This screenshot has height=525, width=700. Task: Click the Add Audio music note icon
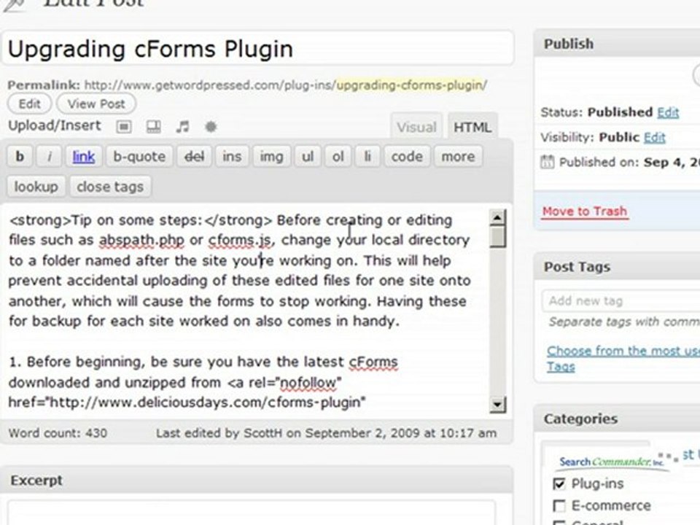(182, 127)
